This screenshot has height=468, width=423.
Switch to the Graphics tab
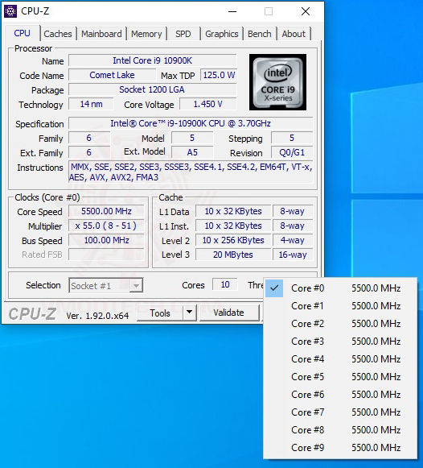coord(222,34)
